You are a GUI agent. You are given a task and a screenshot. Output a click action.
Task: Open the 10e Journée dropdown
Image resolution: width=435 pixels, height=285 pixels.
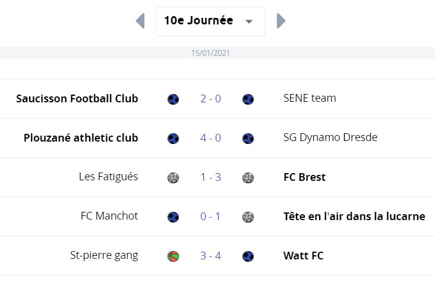(x=210, y=21)
